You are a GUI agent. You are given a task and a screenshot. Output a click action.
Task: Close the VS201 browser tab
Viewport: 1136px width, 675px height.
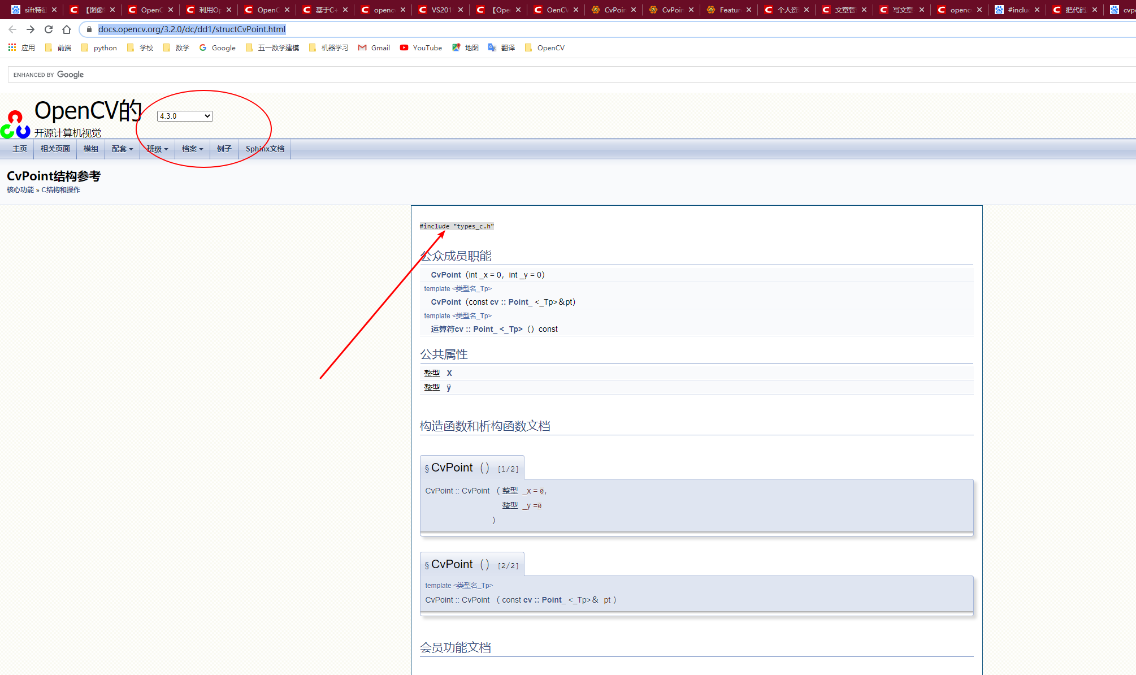(x=461, y=10)
